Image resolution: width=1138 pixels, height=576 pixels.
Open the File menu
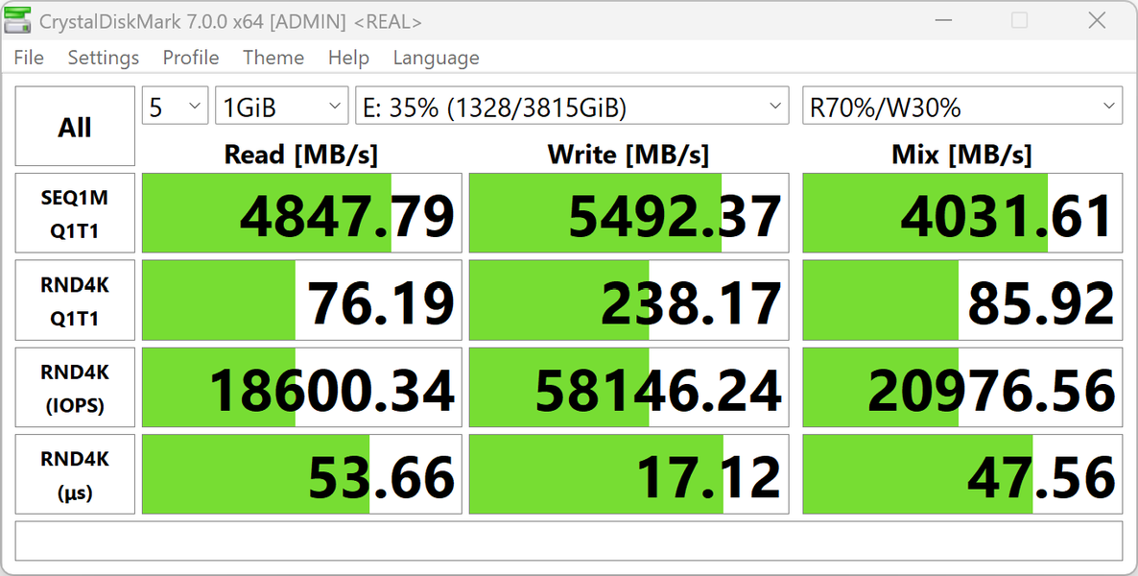(29, 58)
